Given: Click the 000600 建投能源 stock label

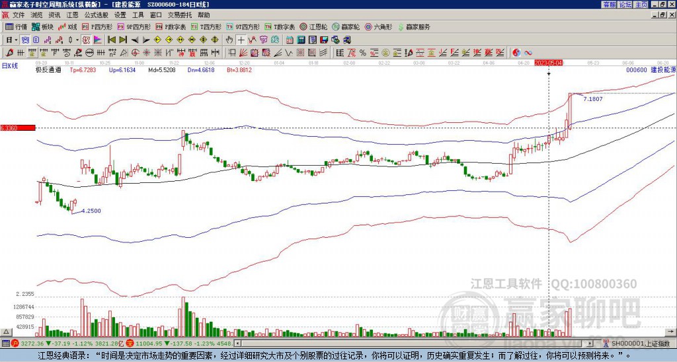Looking at the screenshot, I should pos(651,69).
